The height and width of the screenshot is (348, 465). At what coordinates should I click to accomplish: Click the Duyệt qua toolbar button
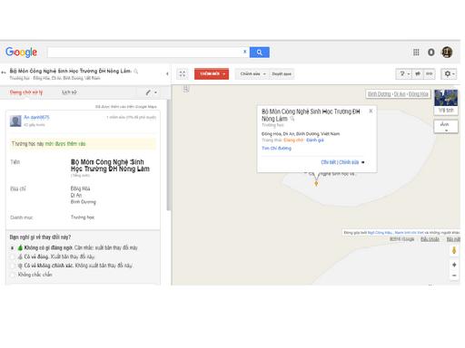point(282,73)
